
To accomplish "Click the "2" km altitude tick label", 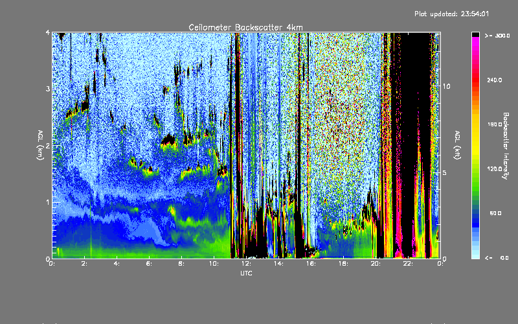I will [48, 146].
